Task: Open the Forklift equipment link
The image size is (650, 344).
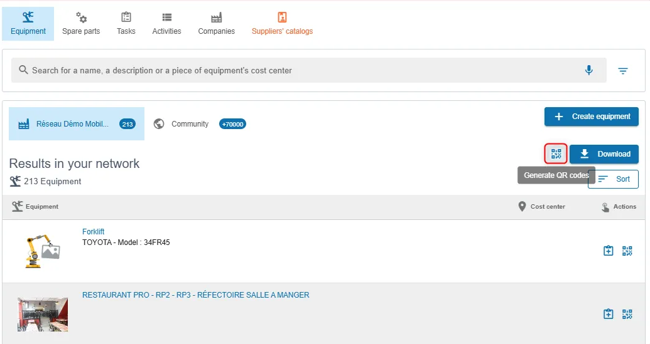Action: pyautogui.click(x=94, y=232)
